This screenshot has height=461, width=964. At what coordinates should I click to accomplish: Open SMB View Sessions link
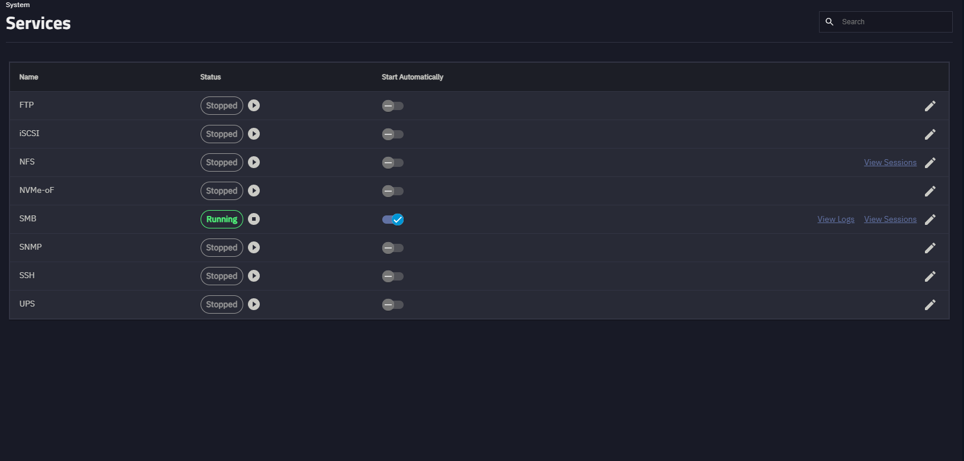(x=890, y=220)
